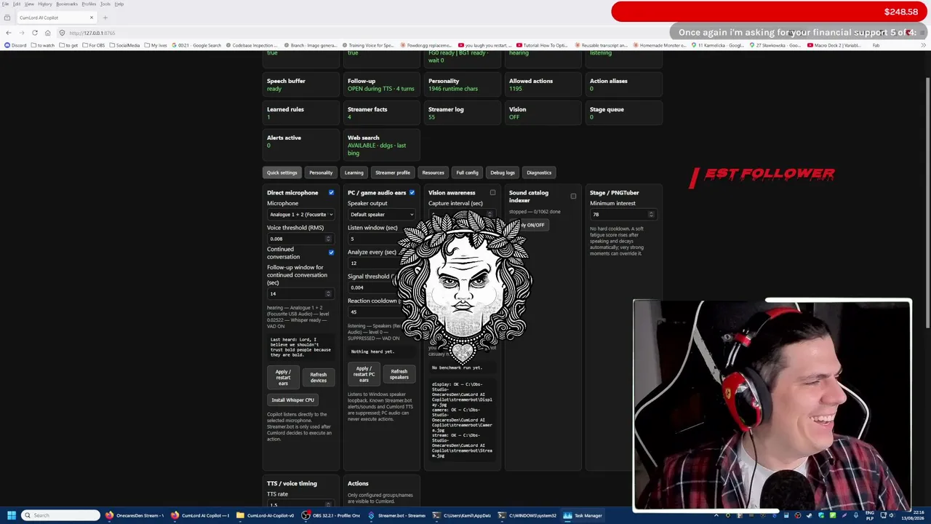This screenshot has width=931, height=524.
Task: Close the CumLord AI Copilot tab
Action: pos(92,17)
